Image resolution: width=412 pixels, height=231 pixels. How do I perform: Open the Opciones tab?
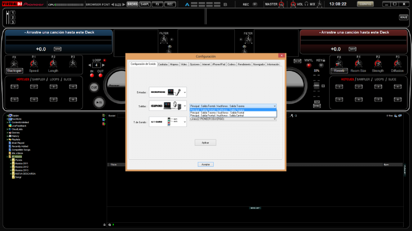195,64
